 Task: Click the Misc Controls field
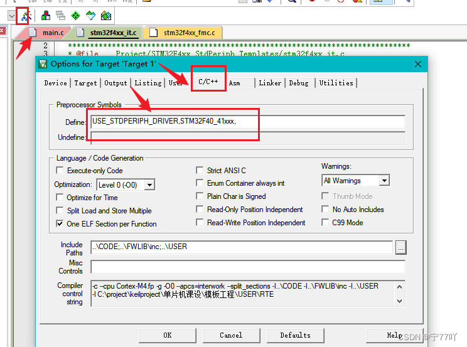pyautogui.click(x=248, y=267)
